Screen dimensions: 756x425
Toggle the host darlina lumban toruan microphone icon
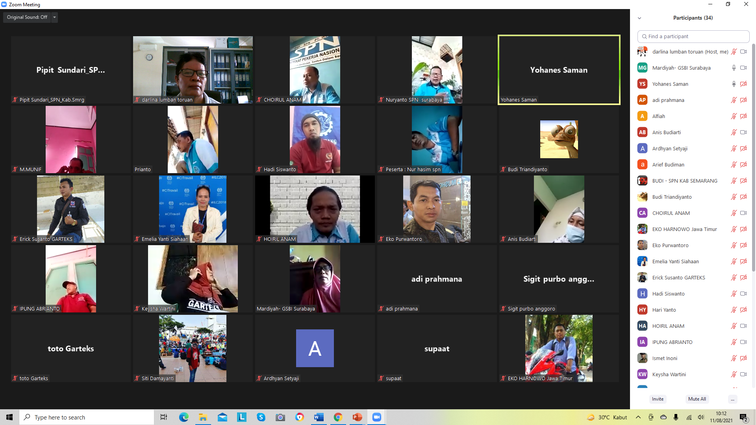tap(734, 52)
